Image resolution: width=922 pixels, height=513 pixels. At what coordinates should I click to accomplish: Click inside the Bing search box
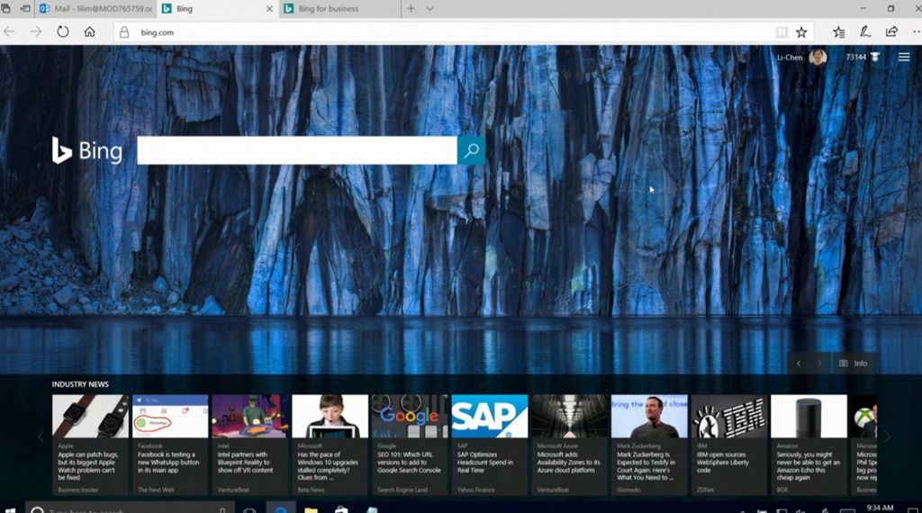tap(297, 150)
